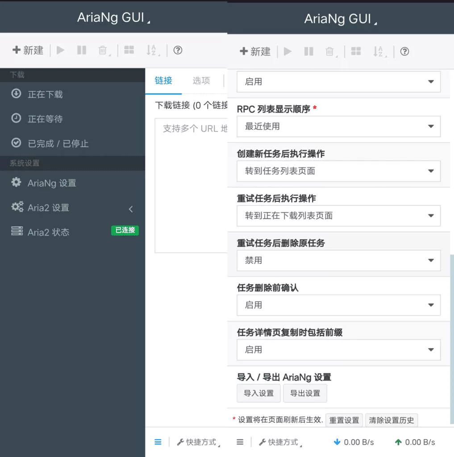454x457 pixels.
Task: Open 已完成 / 已停止 in the sidebar
Action: pyautogui.click(x=72, y=143)
